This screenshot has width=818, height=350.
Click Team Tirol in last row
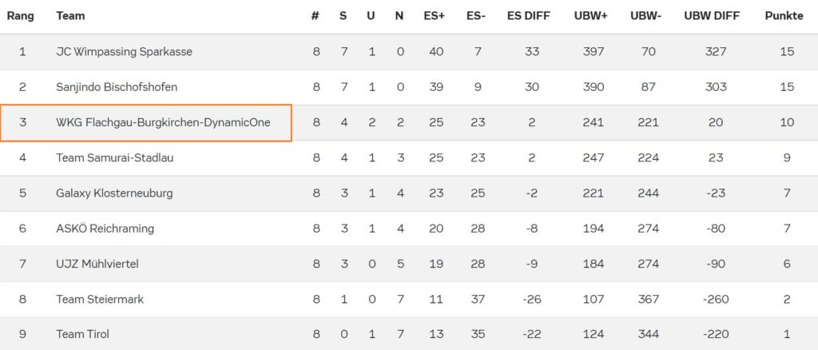[82, 334]
